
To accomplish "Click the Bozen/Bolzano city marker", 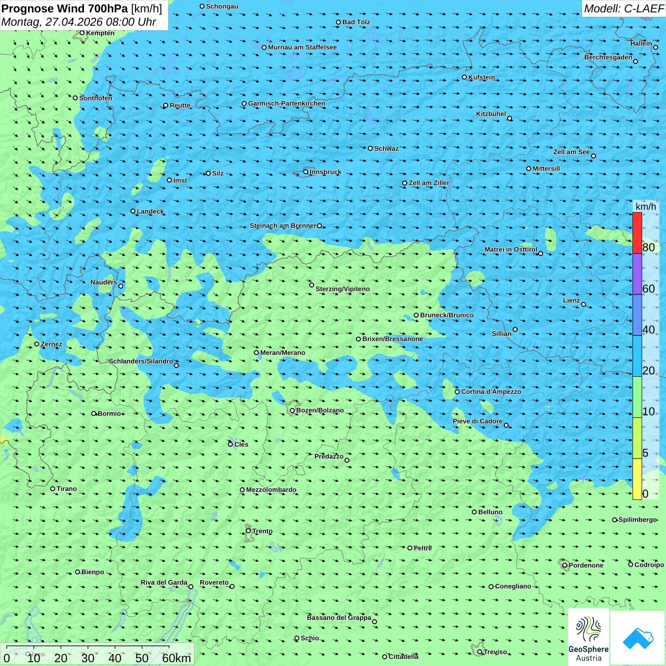I will pyautogui.click(x=293, y=411).
